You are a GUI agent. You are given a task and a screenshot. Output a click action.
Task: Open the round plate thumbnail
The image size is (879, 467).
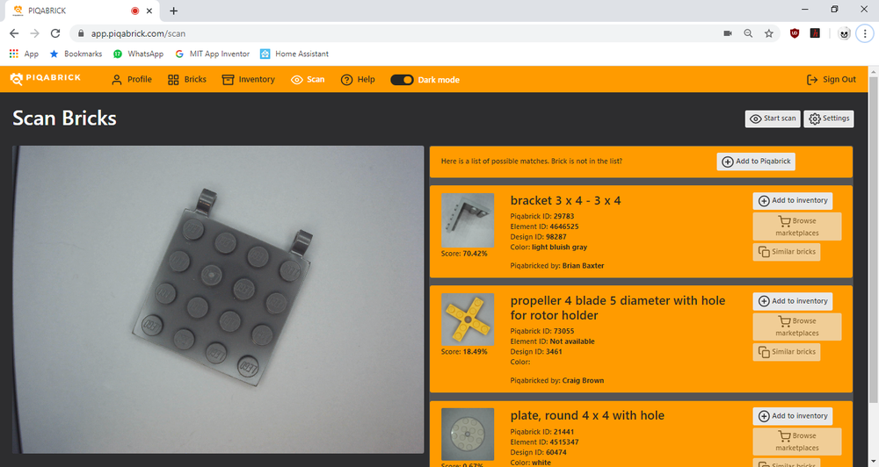pos(468,434)
